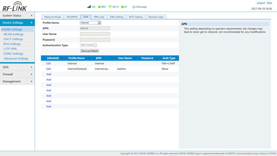Click the Wi-Fi status icon
Image resolution: width=277 pixels, height=156 pixels.
tap(110, 7)
